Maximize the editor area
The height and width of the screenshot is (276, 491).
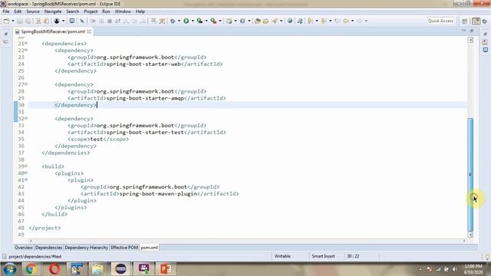point(472,31)
